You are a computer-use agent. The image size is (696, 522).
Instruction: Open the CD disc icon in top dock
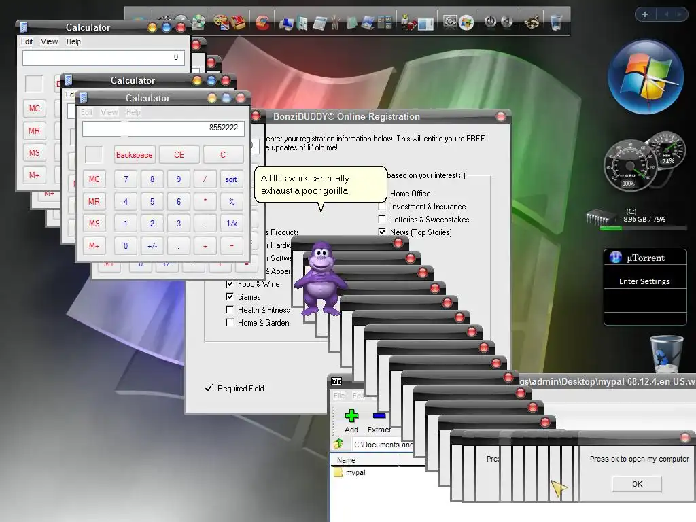coord(198,21)
